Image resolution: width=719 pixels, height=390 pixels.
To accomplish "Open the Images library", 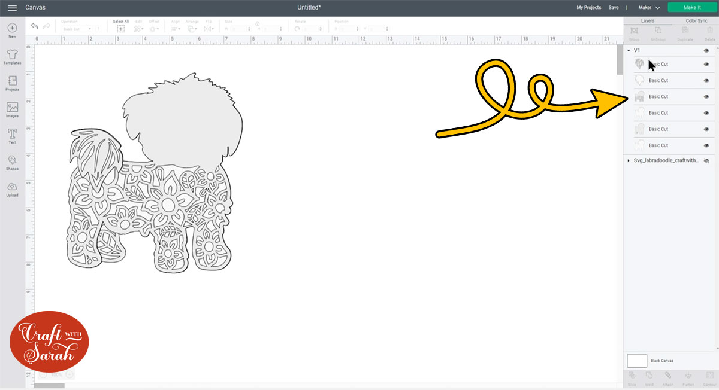I will pyautogui.click(x=12, y=108).
